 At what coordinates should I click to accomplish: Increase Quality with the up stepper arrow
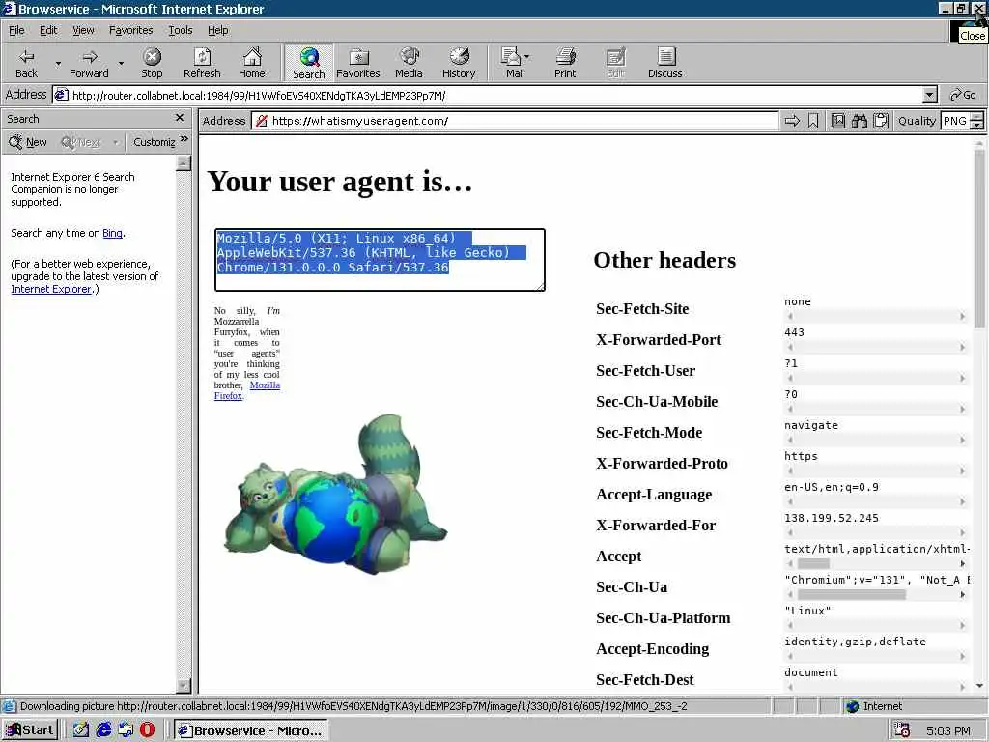click(x=977, y=116)
